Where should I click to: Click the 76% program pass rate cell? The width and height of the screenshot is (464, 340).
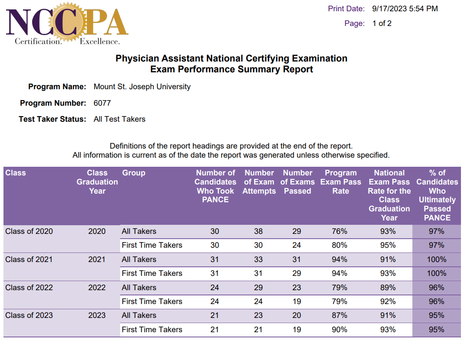pyautogui.click(x=340, y=231)
